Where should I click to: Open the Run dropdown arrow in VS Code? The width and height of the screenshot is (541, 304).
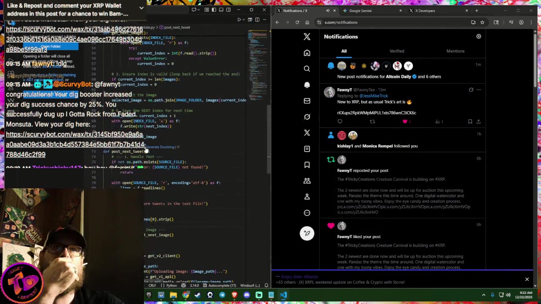[x=244, y=19]
